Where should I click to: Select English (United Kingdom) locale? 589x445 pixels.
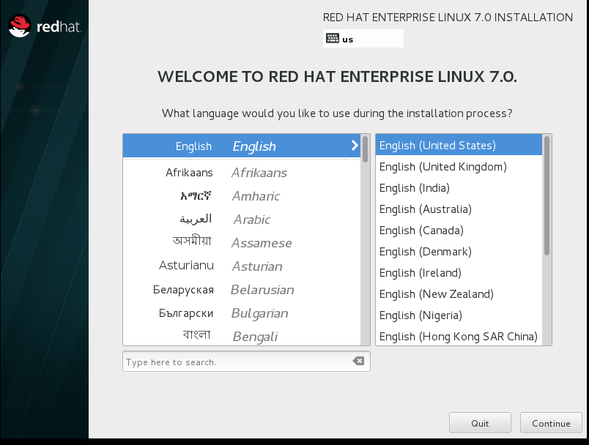[443, 167]
